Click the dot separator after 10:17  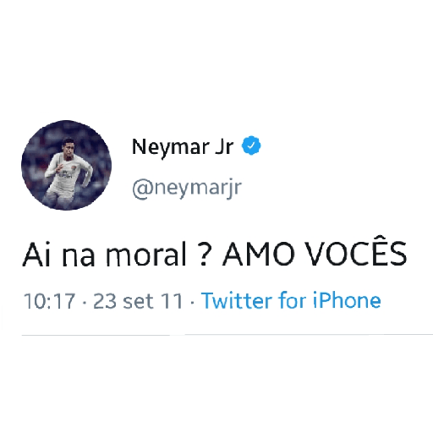coord(85,304)
